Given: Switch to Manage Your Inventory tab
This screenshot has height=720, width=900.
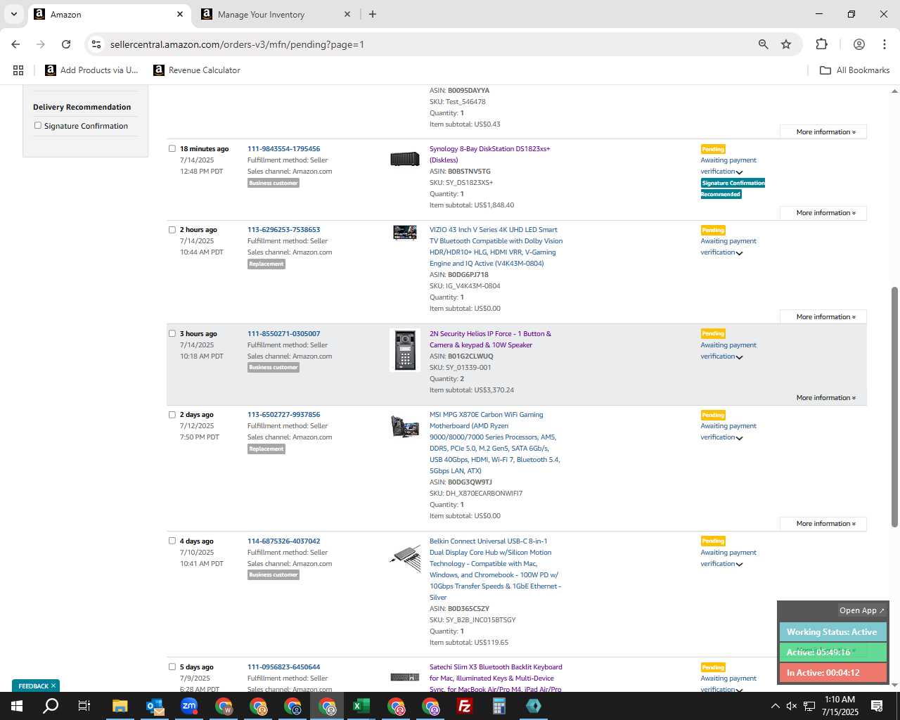Looking at the screenshot, I should [x=276, y=14].
